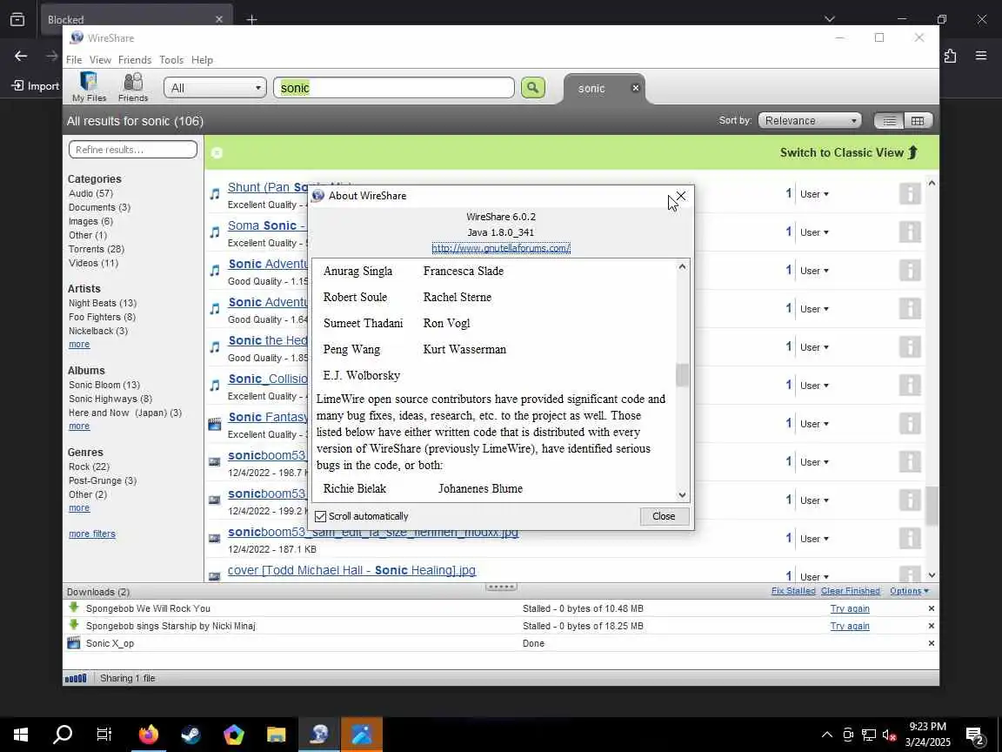This screenshot has width=1002, height=752.
Task: Try again for We Will Rock You download
Action: coord(850,608)
